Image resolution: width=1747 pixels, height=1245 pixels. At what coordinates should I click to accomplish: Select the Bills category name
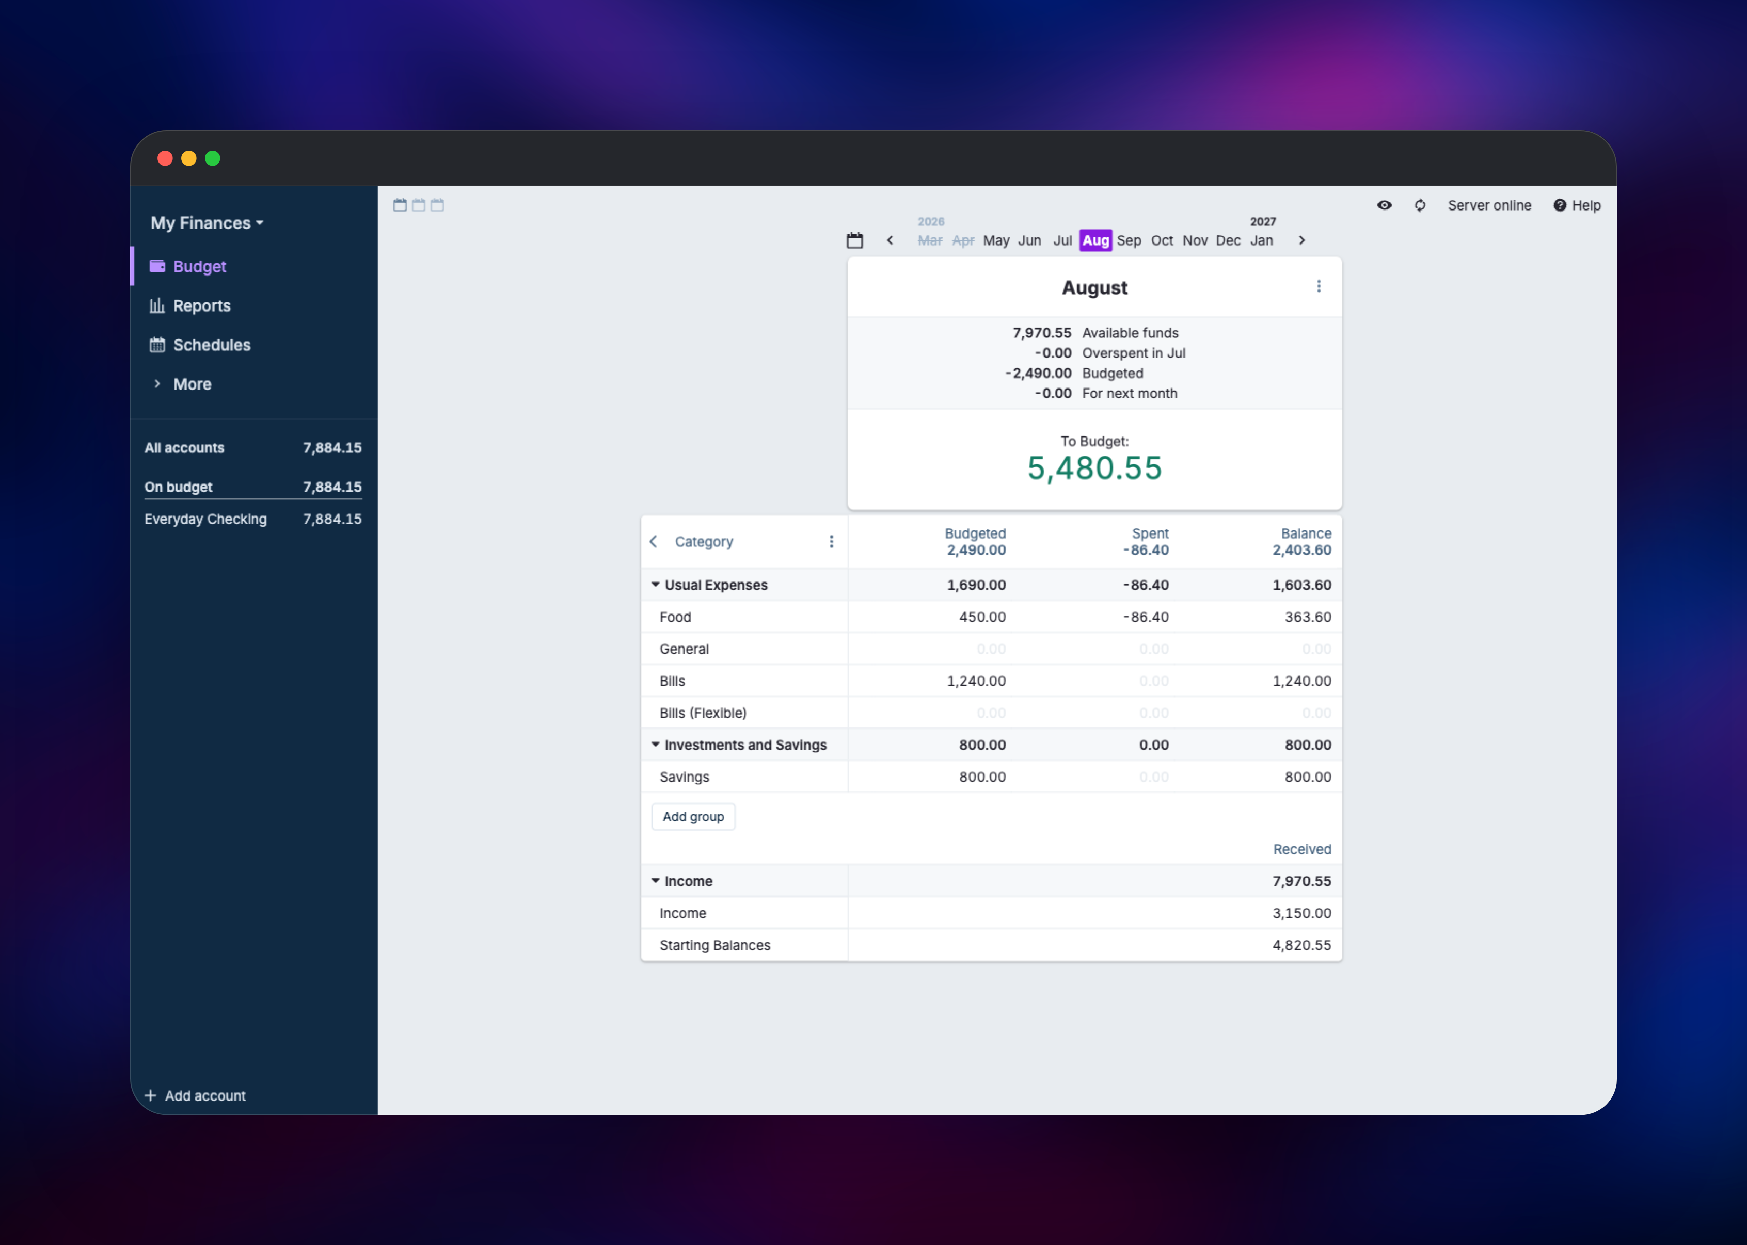(x=672, y=681)
